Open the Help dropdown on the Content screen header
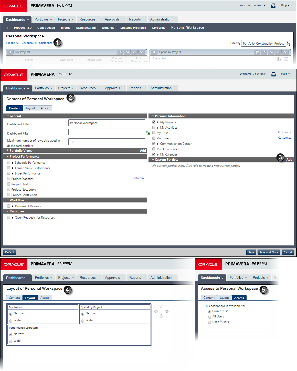This screenshot has width=297, height=371. [285, 74]
